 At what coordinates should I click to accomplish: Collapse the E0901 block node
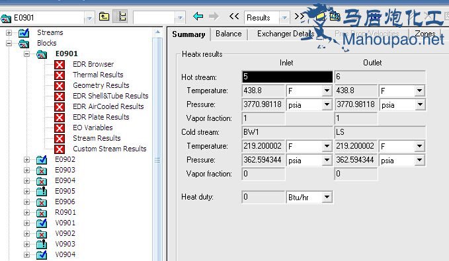point(26,54)
